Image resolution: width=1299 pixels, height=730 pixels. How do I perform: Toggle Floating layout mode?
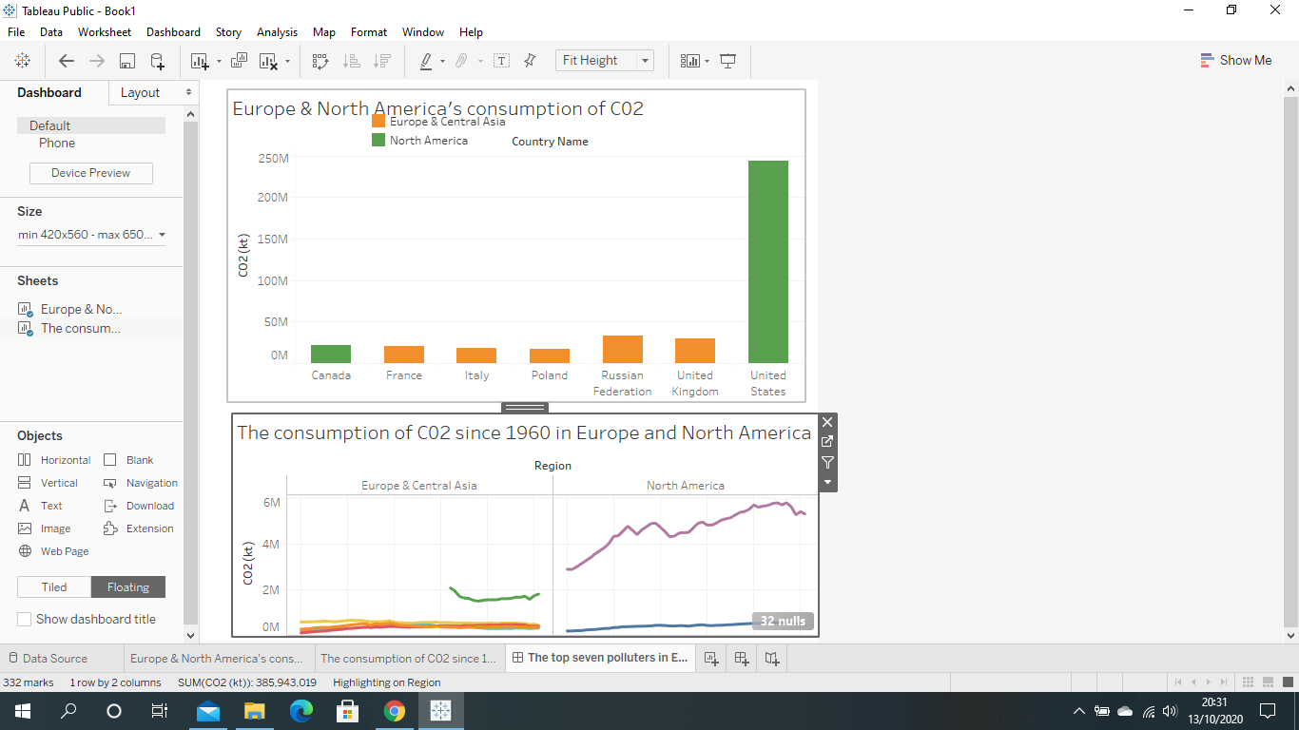[128, 587]
